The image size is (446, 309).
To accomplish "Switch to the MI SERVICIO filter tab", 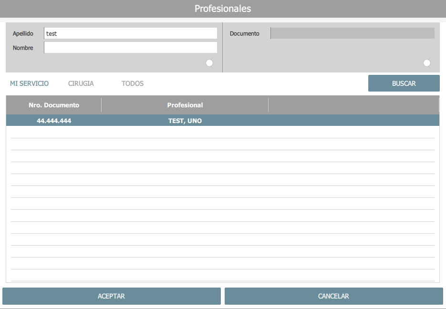I will pyautogui.click(x=29, y=83).
